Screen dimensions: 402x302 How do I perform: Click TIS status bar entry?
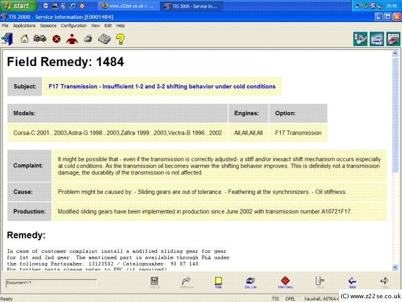tap(276, 299)
